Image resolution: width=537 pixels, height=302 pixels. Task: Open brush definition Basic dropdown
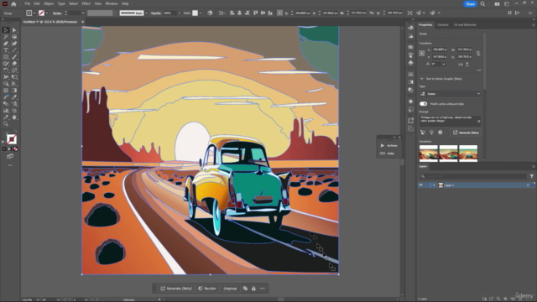(146, 13)
